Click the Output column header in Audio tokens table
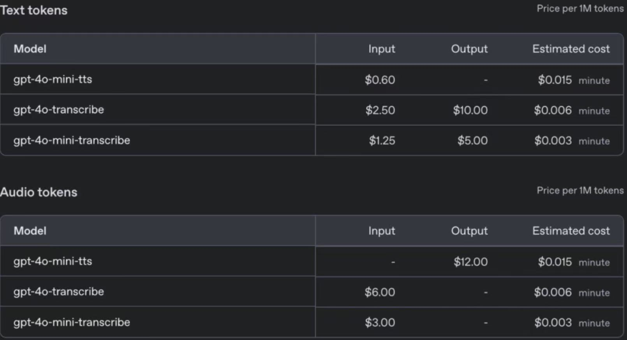 click(x=469, y=231)
